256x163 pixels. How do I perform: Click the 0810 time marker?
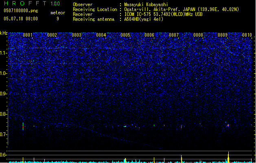[247, 35]
